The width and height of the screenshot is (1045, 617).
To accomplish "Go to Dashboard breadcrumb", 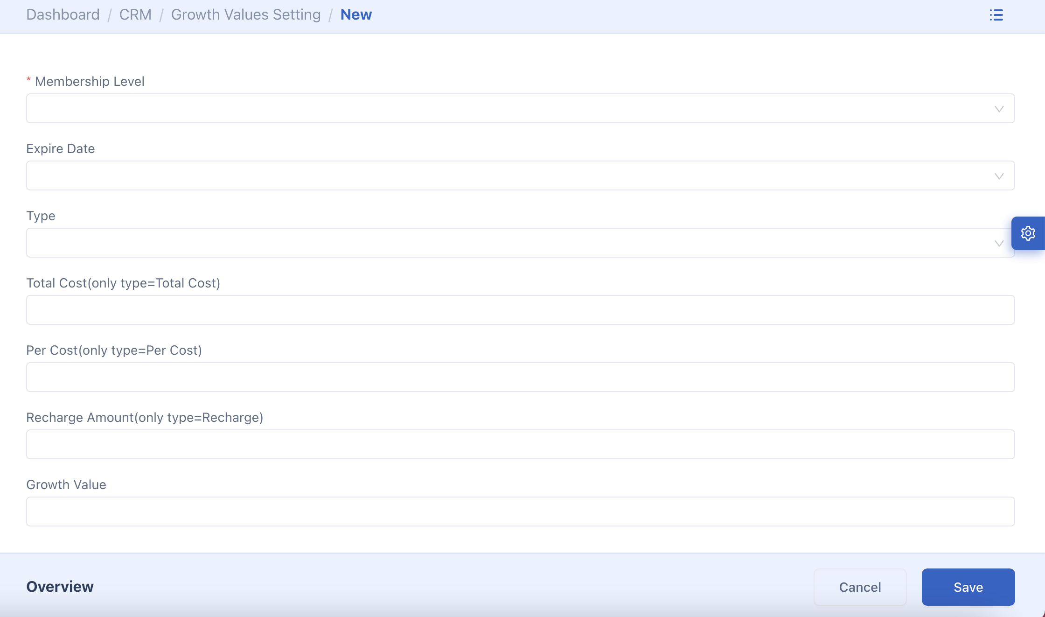I will click(63, 15).
